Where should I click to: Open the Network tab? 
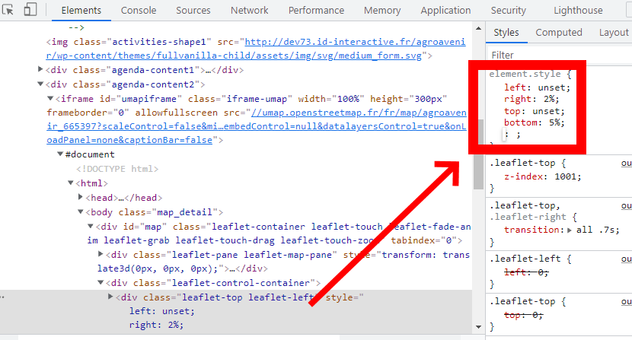tap(249, 11)
